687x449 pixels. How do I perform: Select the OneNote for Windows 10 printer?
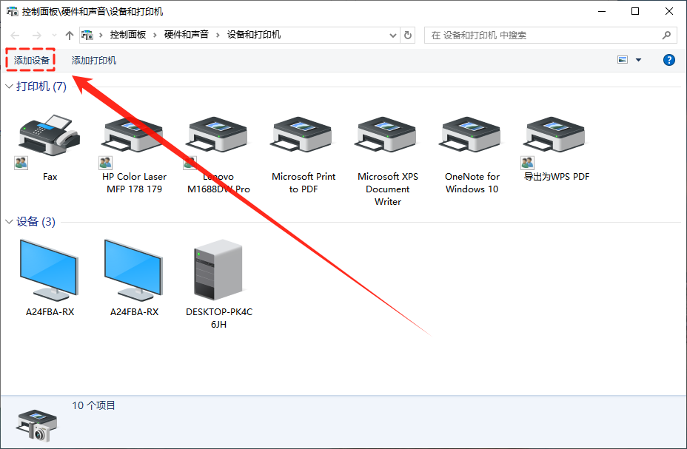pyautogui.click(x=472, y=135)
